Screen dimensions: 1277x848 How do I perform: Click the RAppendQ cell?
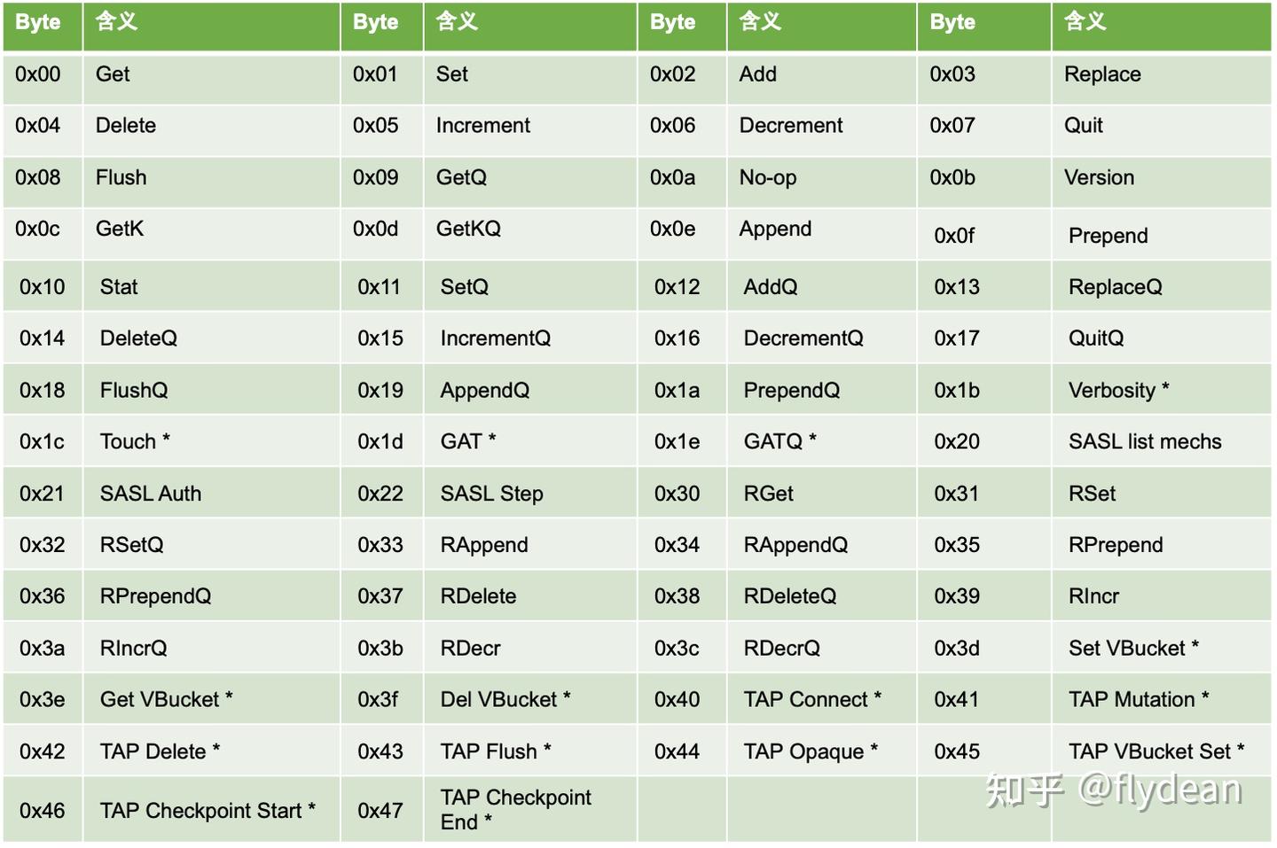coord(795,545)
